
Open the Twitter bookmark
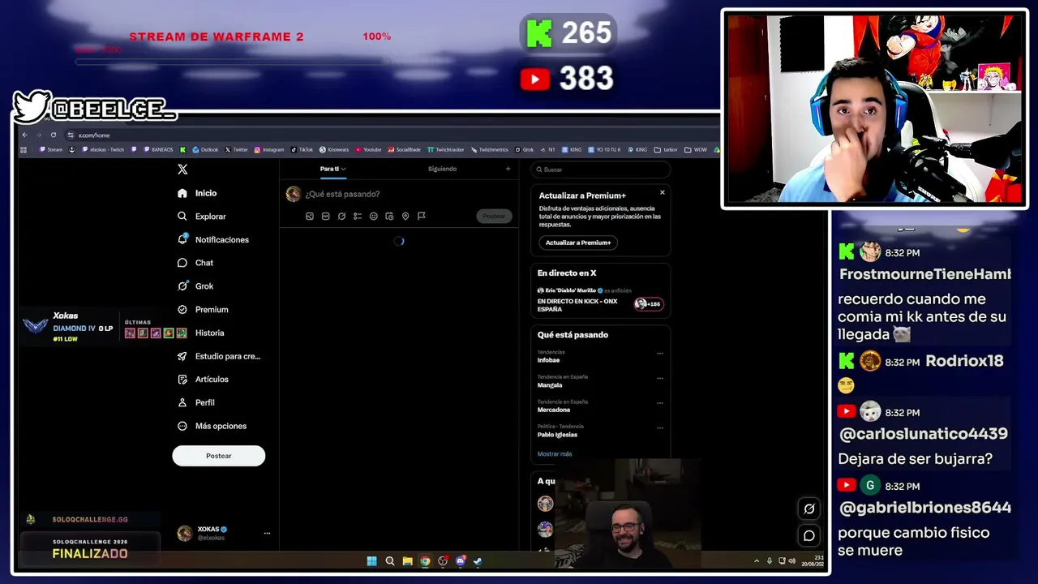click(x=237, y=150)
